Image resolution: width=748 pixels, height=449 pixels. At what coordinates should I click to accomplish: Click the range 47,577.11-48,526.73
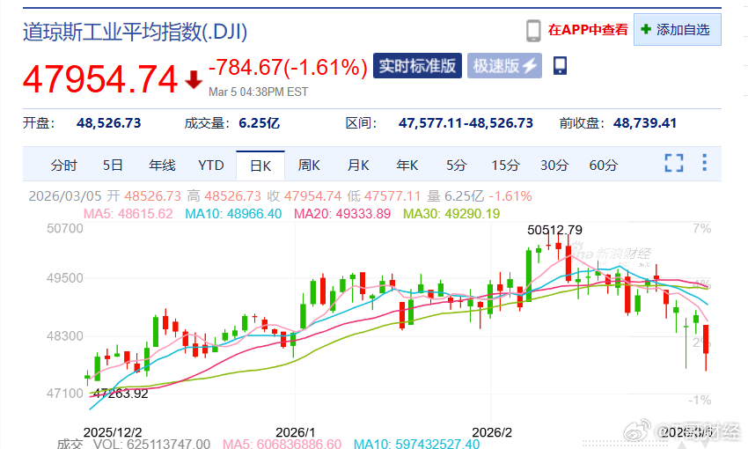point(466,123)
